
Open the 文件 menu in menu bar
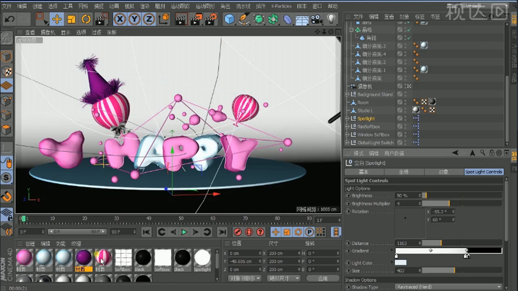pos(7,6)
